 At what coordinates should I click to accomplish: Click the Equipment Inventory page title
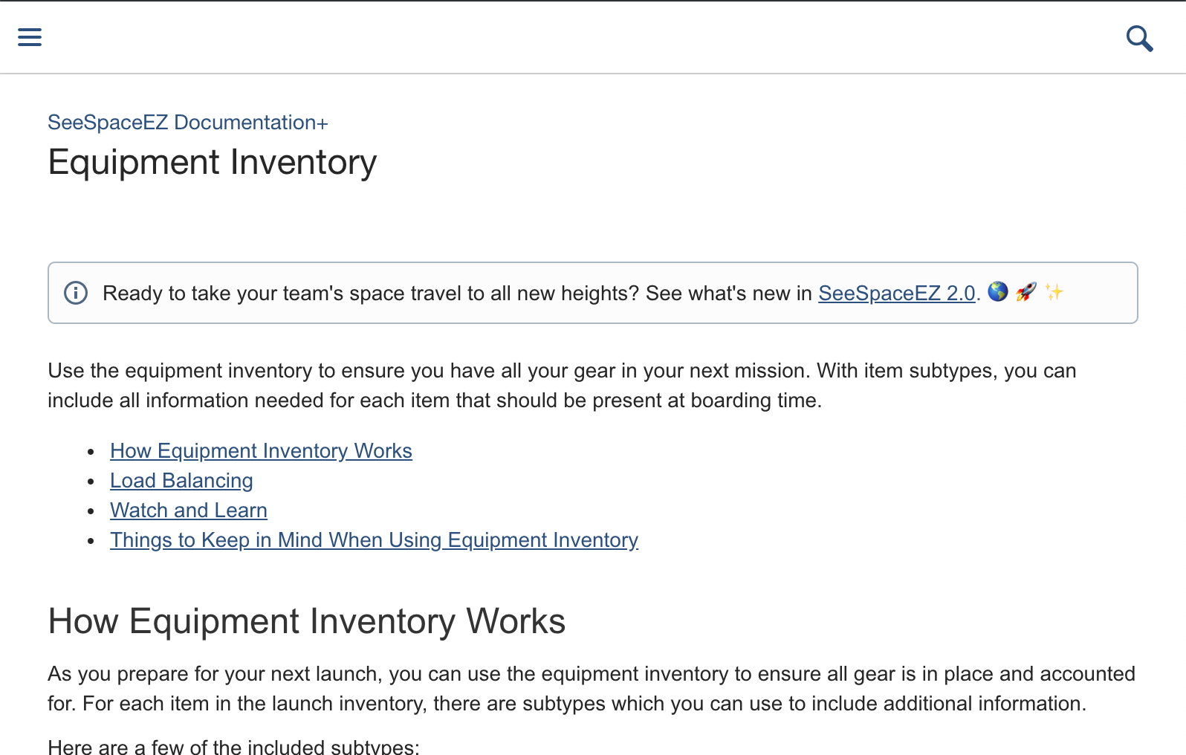[x=213, y=163]
